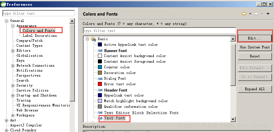Viewport: 274px width, 132px height.
Task: Open the purple view menu triangle
Action: click(x=268, y=14)
